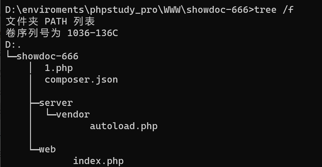Click the web folder node
Screen dimensions: 322x167
tap(47, 149)
